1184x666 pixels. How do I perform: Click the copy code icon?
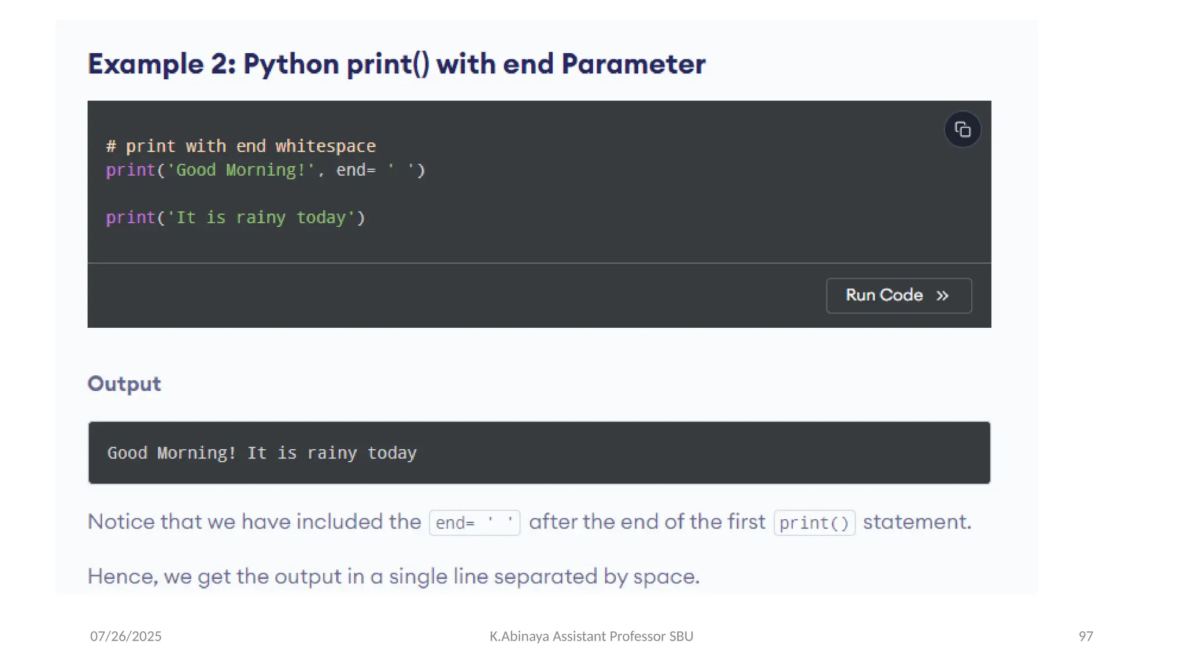962,129
